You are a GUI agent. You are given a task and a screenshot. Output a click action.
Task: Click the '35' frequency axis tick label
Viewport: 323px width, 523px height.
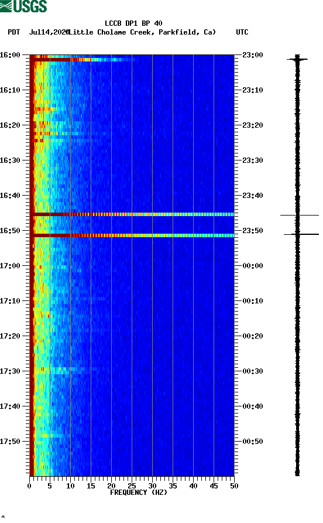[173, 486]
